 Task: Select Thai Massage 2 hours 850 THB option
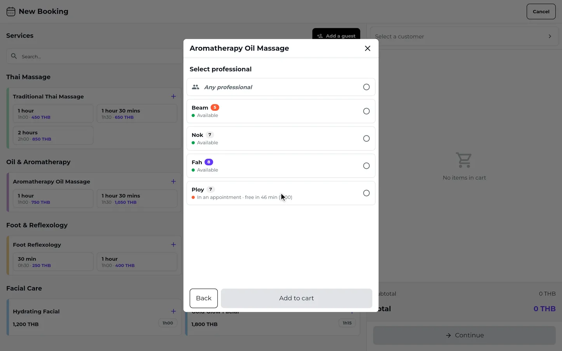[x=53, y=135]
